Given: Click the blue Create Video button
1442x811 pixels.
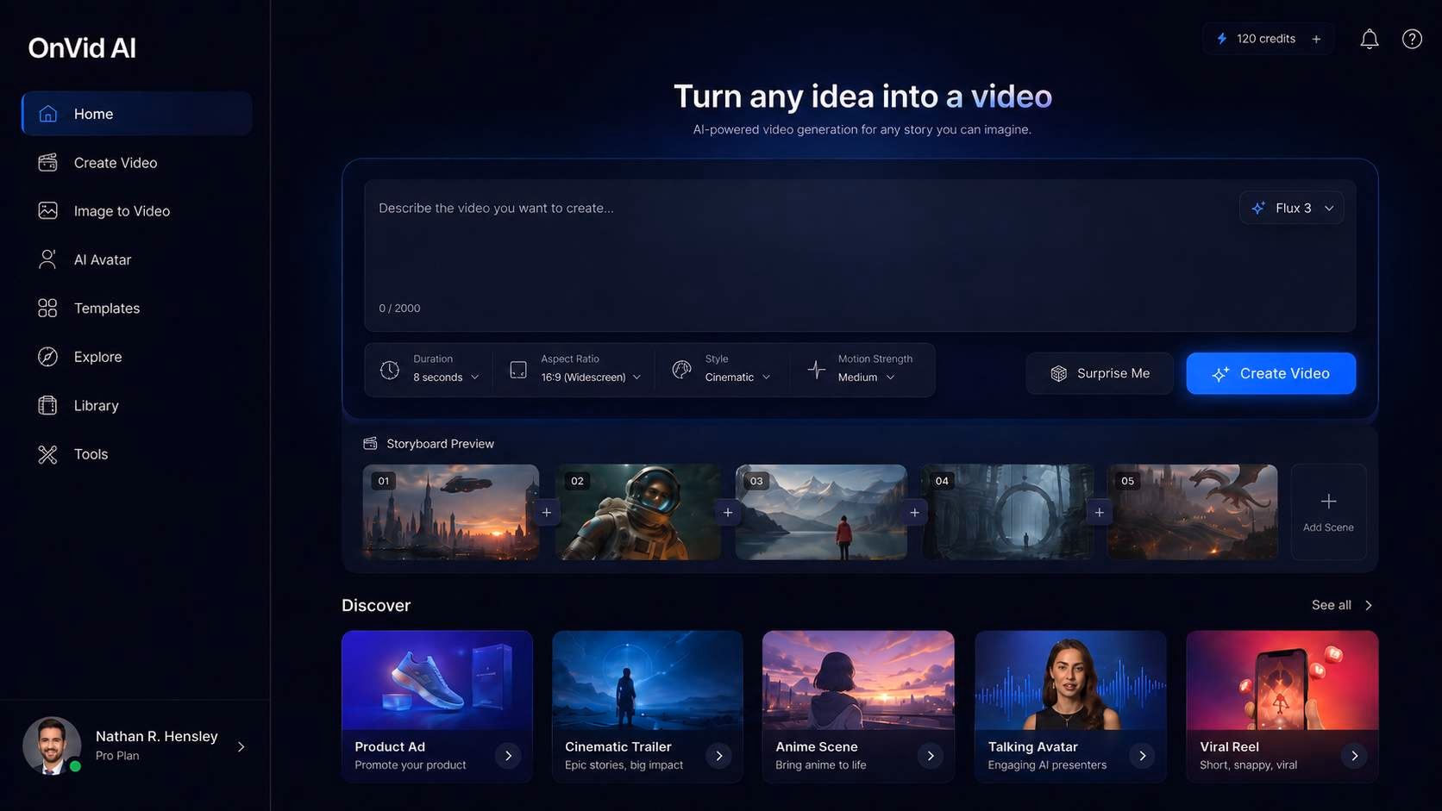Looking at the screenshot, I should click(1270, 373).
